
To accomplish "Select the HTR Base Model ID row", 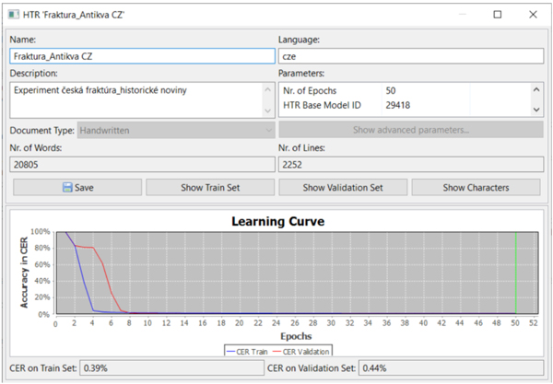I will tap(406, 105).
